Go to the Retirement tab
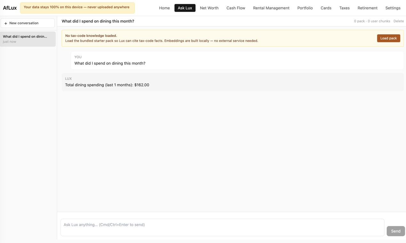This screenshot has height=243, width=406. (x=367, y=8)
